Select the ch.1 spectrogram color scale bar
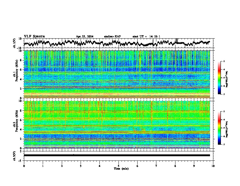Screen dimensions: 240x186 [x=219, y=78]
